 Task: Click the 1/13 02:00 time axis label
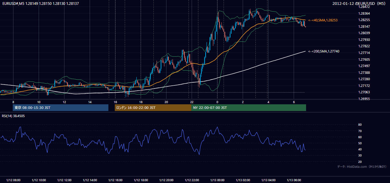[x=243, y=180]
